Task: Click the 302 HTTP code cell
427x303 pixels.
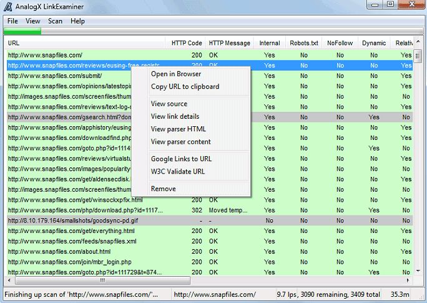Action: point(197,211)
